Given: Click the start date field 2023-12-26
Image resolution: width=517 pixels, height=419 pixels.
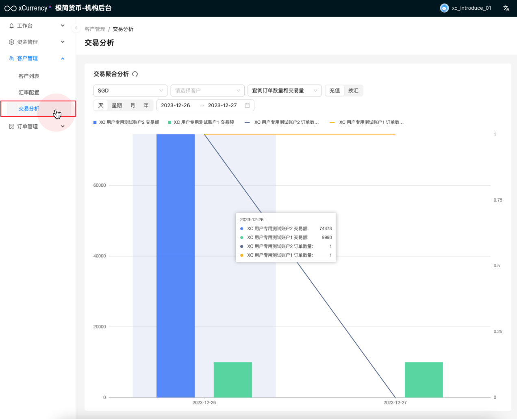Looking at the screenshot, I should 176,106.
